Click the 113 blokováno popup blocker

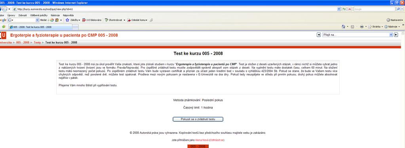92,20
